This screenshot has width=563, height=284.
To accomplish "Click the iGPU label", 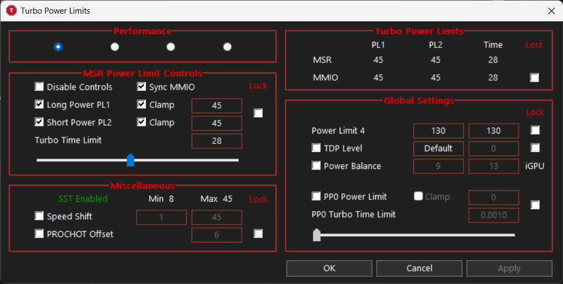I will pyautogui.click(x=535, y=166).
